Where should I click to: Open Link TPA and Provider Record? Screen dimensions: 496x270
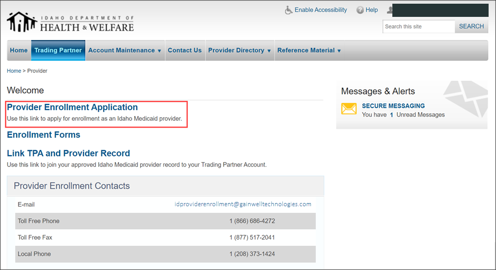(x=68, y=153)
